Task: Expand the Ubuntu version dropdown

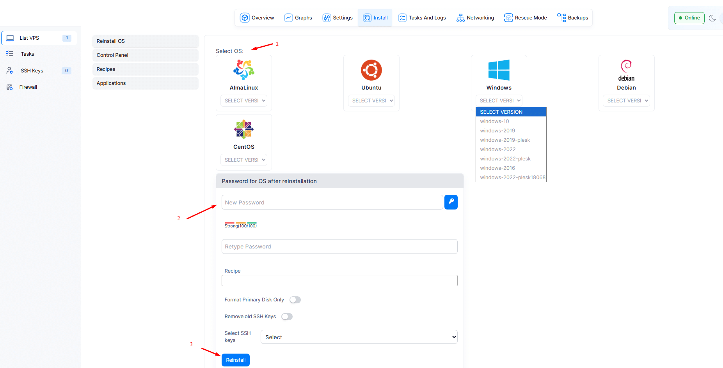Action: [371, 100]
